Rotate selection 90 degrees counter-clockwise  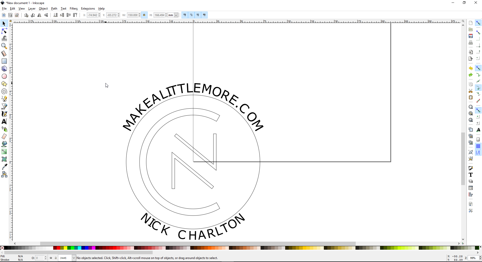pos(26,15)
